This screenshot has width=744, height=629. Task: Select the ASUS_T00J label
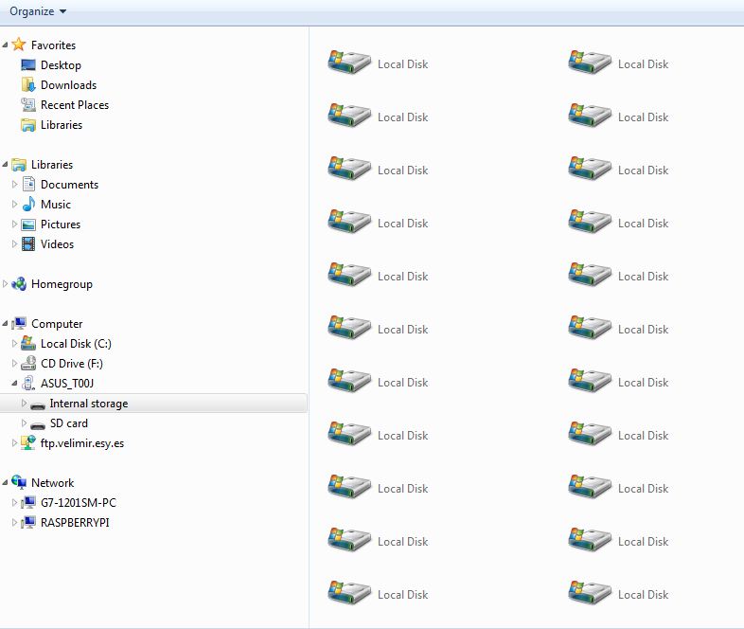(67, 384)
